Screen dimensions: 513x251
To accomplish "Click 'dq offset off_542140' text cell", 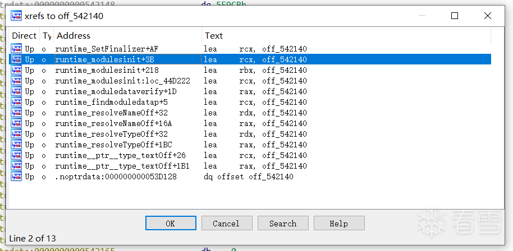I will (x=249, y=176).
